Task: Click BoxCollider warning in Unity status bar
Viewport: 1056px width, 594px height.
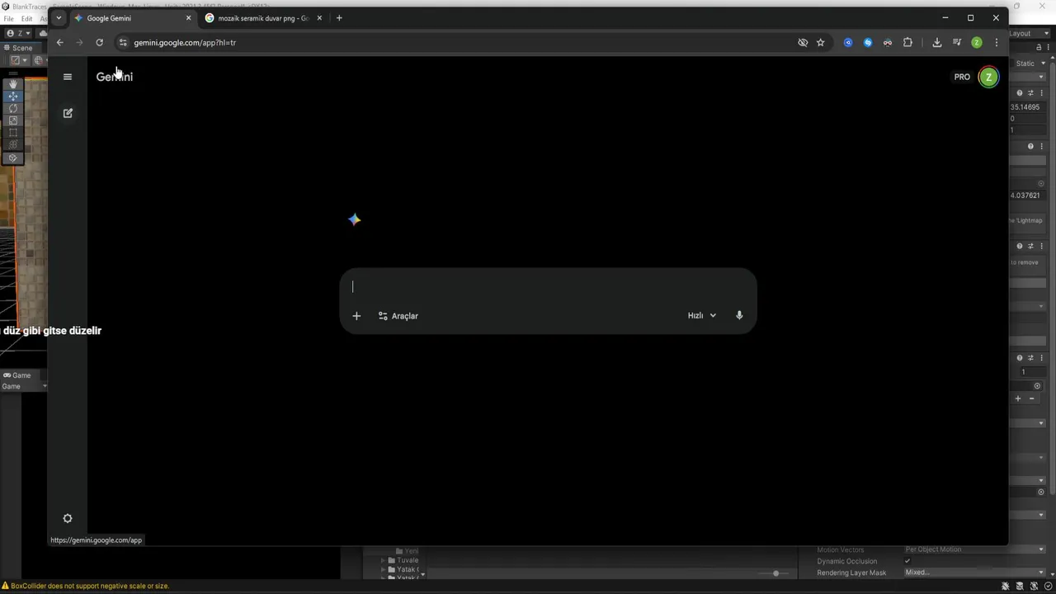Action: click(85, 586)
